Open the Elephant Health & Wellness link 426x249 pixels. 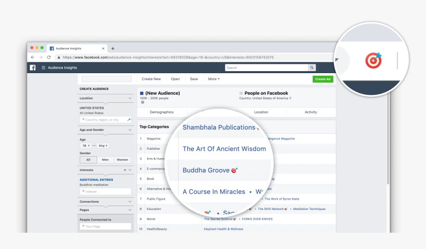(223, 229)
